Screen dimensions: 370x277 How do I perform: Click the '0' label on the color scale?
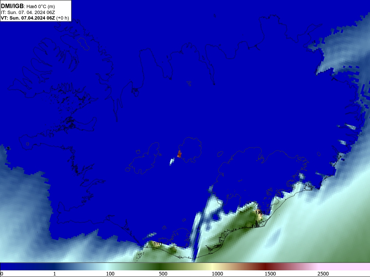point(2,274)
